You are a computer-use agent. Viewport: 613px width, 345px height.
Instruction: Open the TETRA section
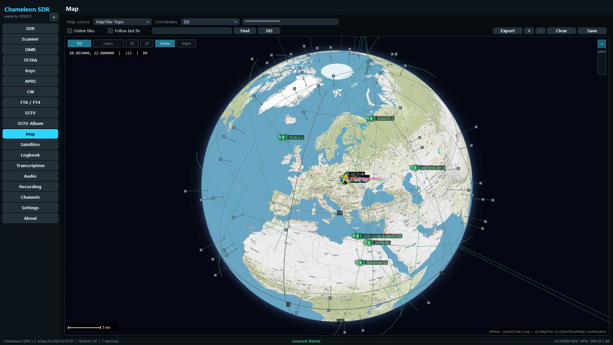coord(30,60)
